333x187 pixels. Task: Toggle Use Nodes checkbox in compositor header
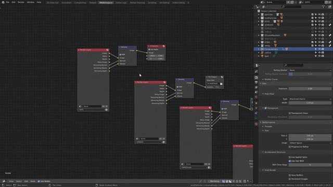pos(39,181)
